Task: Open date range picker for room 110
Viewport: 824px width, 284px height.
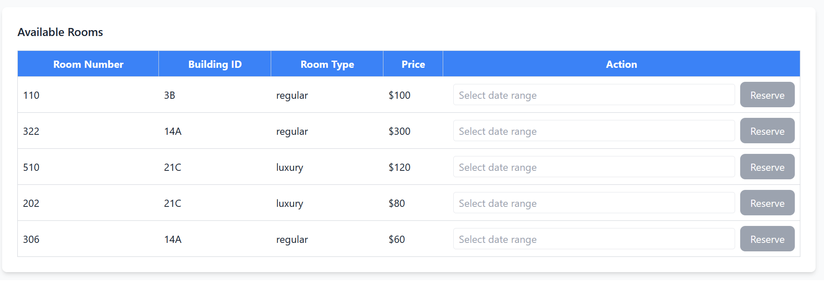Action: 593,95
